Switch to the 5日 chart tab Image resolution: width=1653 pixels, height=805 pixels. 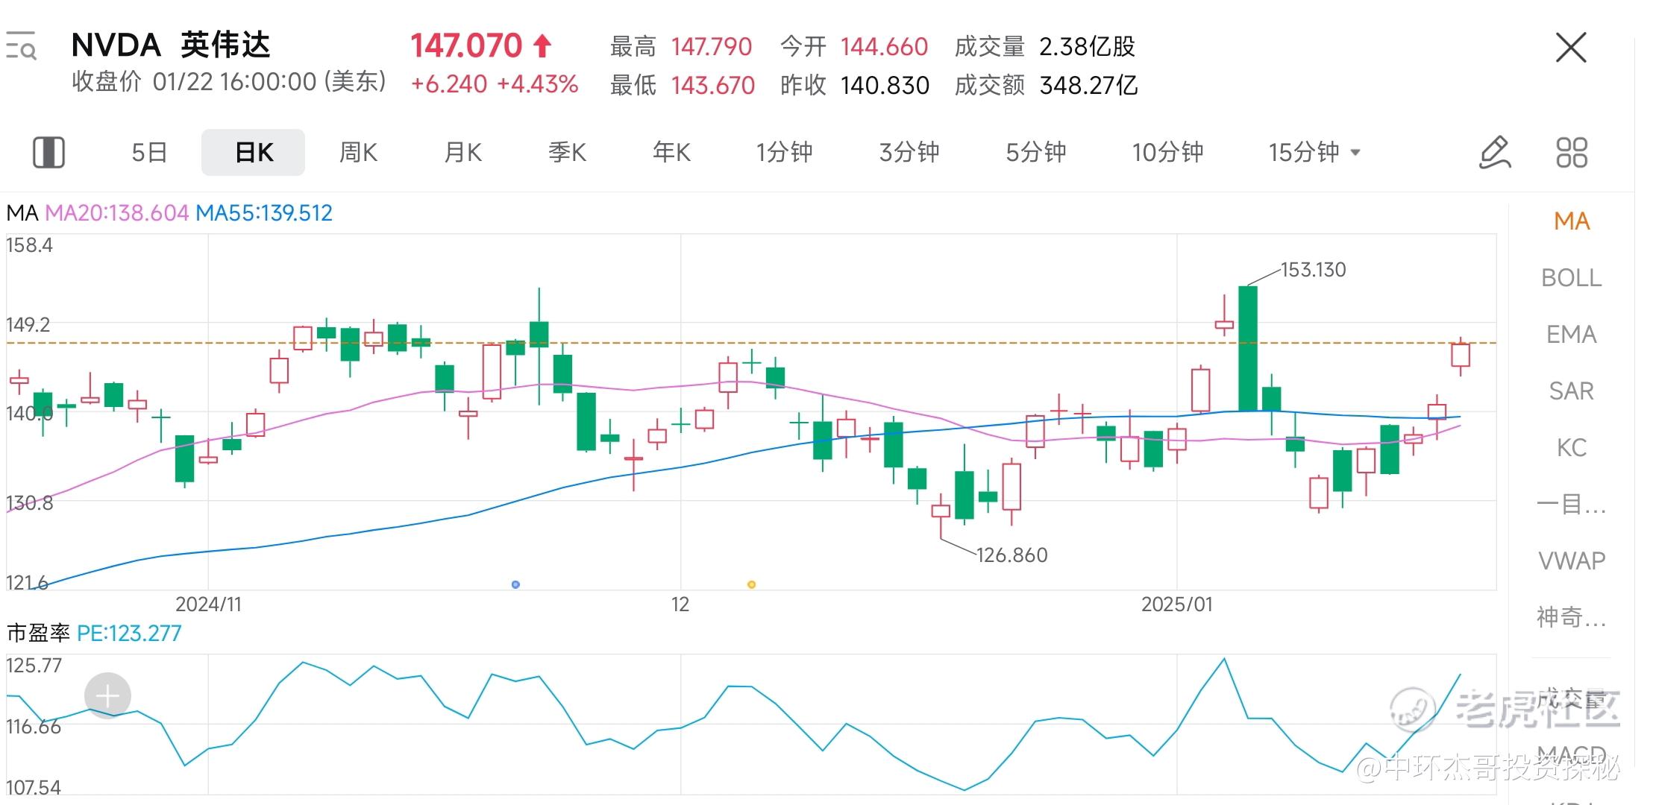[x=149, y=152]
